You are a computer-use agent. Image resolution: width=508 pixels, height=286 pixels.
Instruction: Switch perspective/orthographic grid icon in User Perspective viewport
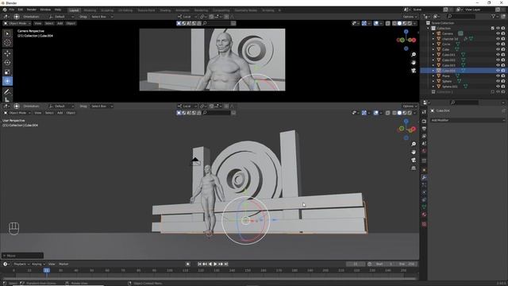point(414,168)
